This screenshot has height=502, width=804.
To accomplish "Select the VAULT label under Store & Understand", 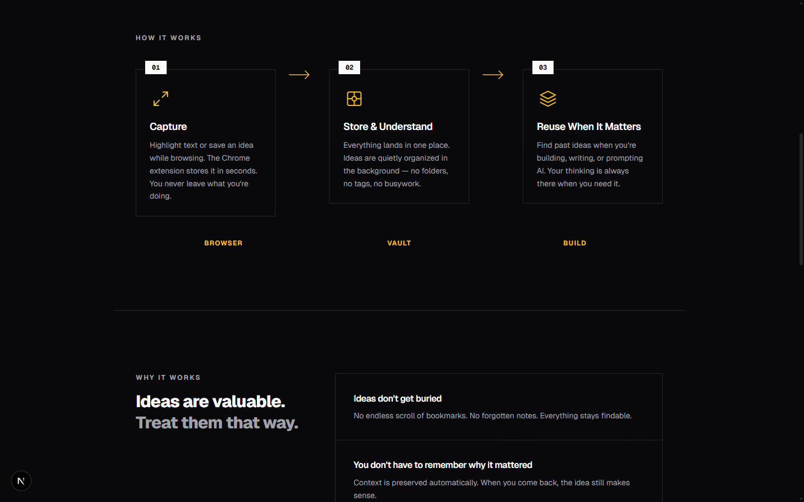I will click(399, 243).
